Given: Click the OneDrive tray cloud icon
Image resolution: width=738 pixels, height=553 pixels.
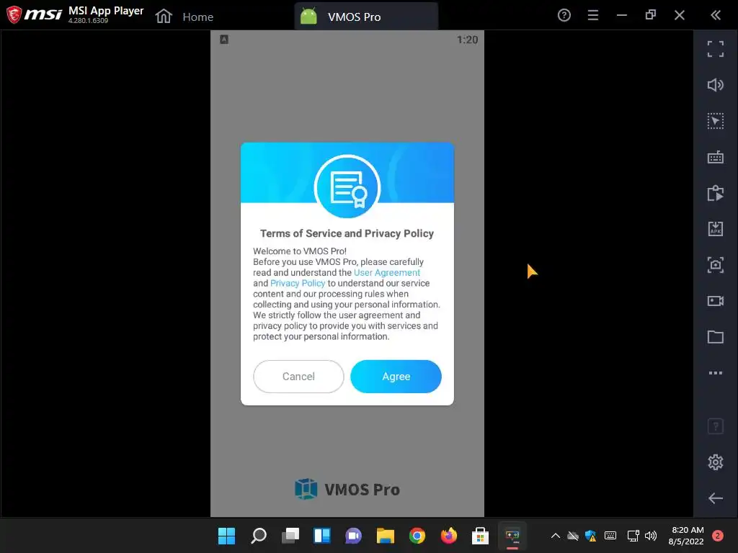Looking at the screenshot, I should point(573,536).
